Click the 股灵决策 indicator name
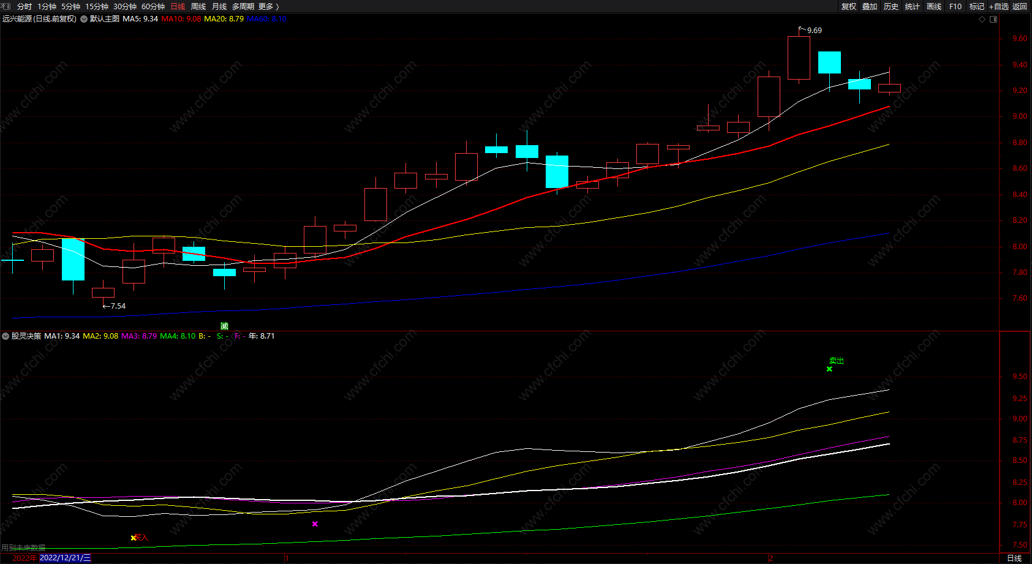 (x=26, y=336)
